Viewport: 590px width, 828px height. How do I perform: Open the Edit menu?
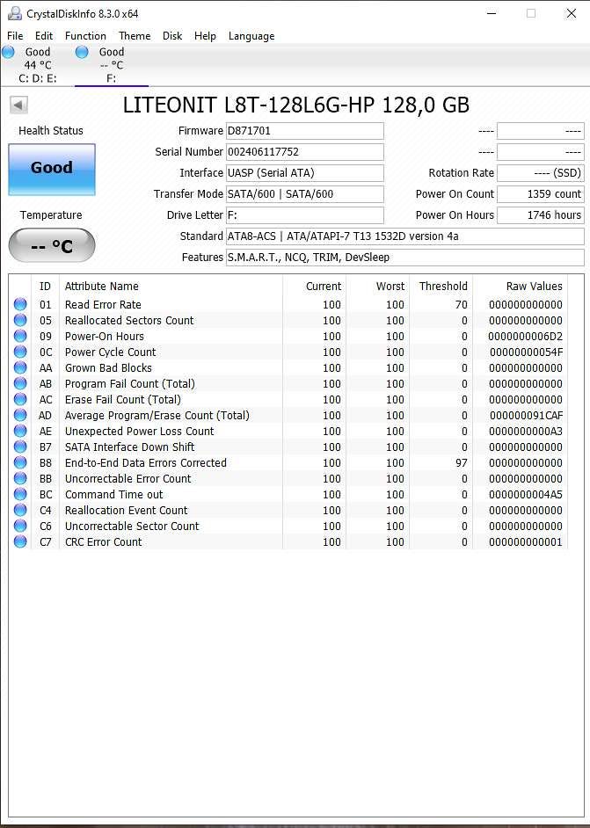pyautogui.click(x=44, y=36)
